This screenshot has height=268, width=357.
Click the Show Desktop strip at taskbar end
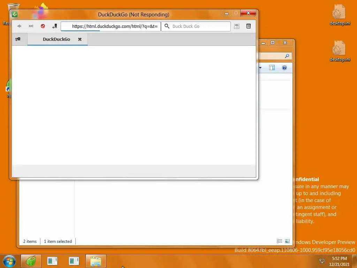click(x=355, y=261)
